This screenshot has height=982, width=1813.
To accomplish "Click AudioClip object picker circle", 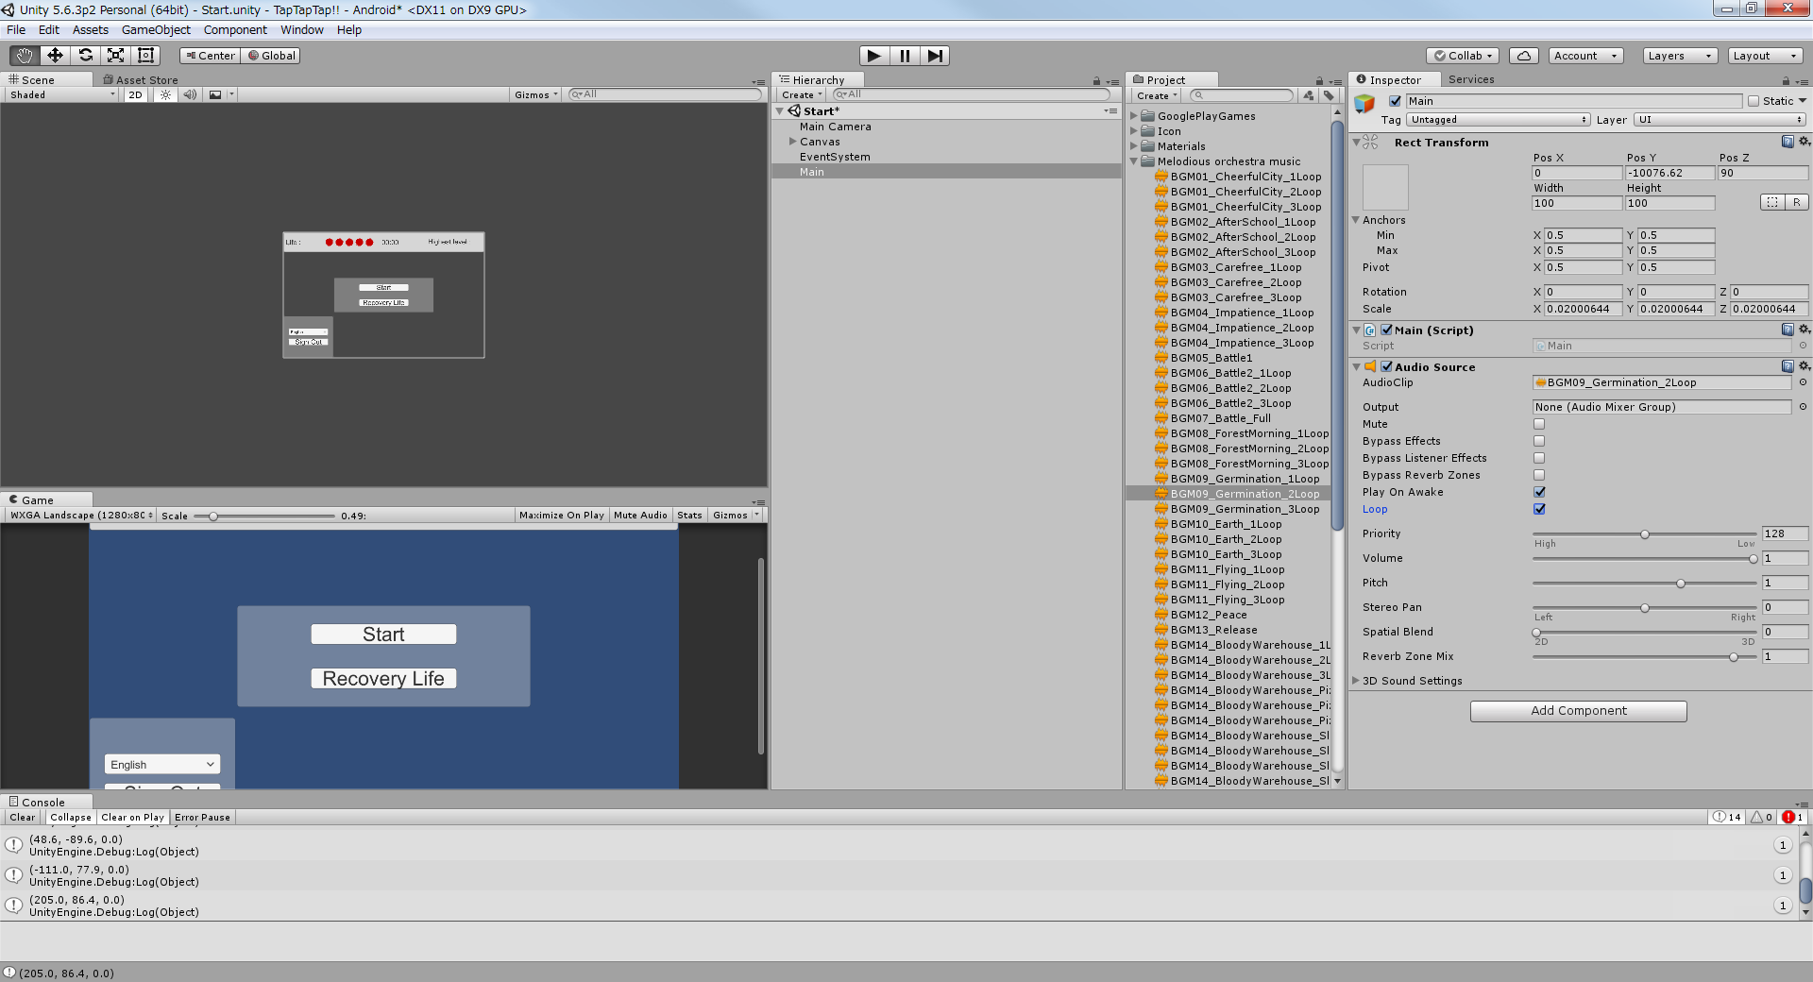I will [x=1803, y=382].
